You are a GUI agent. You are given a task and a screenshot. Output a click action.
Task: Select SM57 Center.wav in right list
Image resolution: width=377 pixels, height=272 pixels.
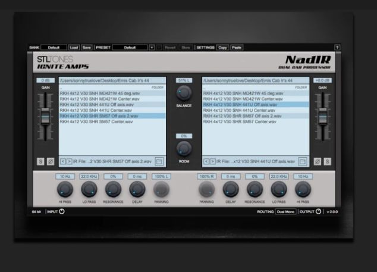click(x=256, y=121)
